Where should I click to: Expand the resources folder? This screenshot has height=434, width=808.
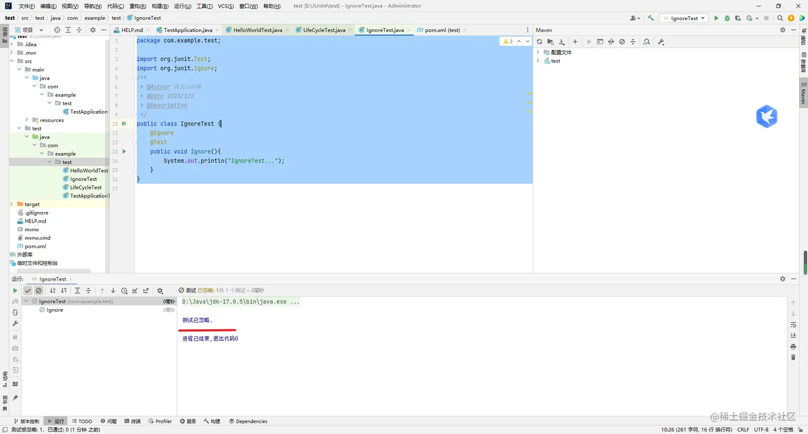coord(27,120)
